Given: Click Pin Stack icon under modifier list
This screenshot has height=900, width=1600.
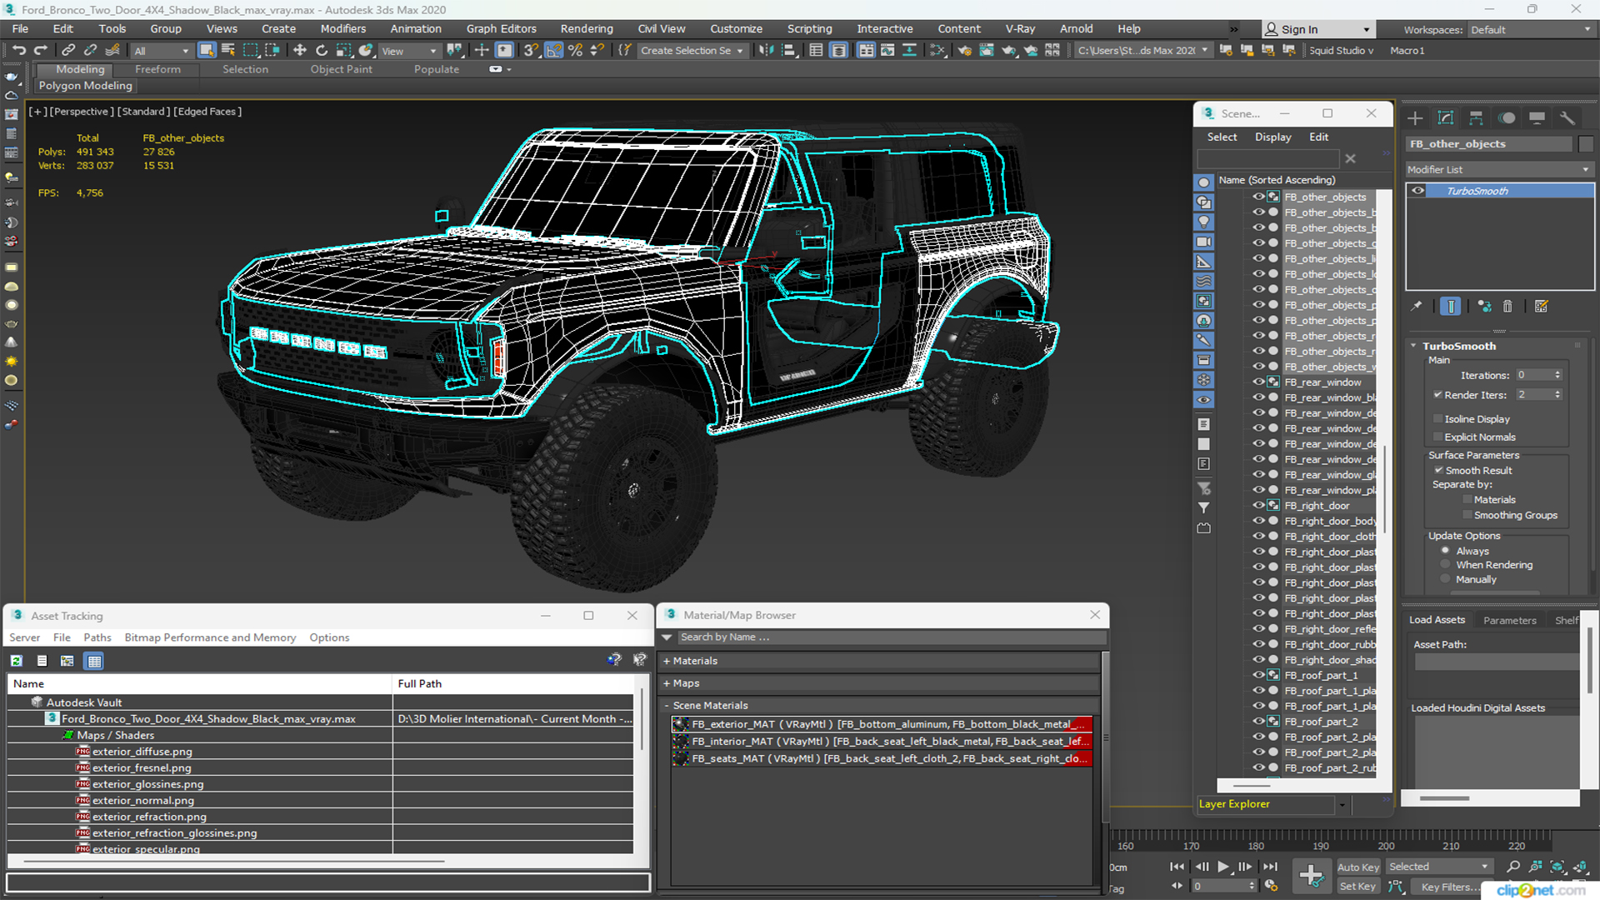Looking at the screenshot, I should (x=1416, y=307).
